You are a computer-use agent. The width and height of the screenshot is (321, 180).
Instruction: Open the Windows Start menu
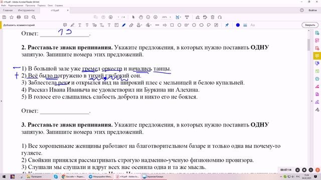click(x=4, y=176)
